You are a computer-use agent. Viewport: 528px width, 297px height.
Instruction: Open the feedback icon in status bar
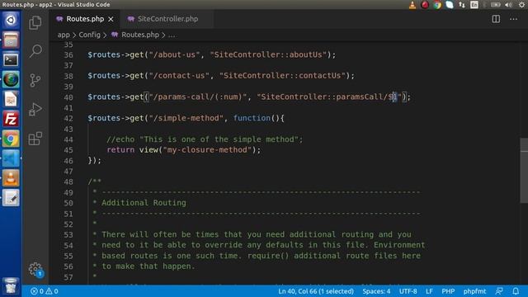499,291
